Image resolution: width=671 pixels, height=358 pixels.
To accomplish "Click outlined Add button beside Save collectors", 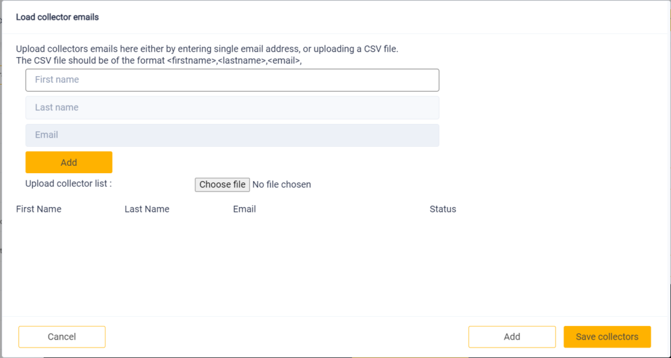I will [x=512, y=336].
